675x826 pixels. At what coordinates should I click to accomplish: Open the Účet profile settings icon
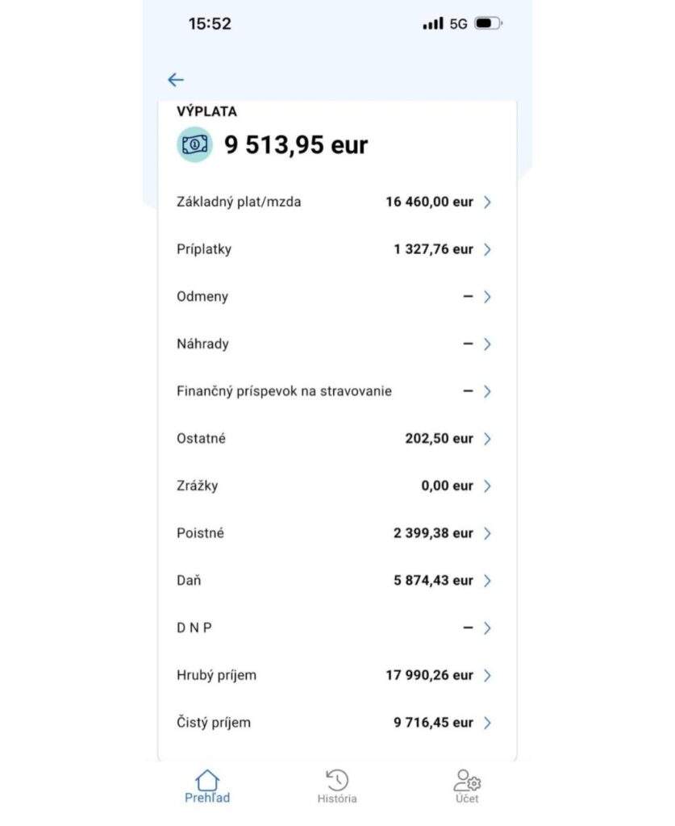(467, 780)
